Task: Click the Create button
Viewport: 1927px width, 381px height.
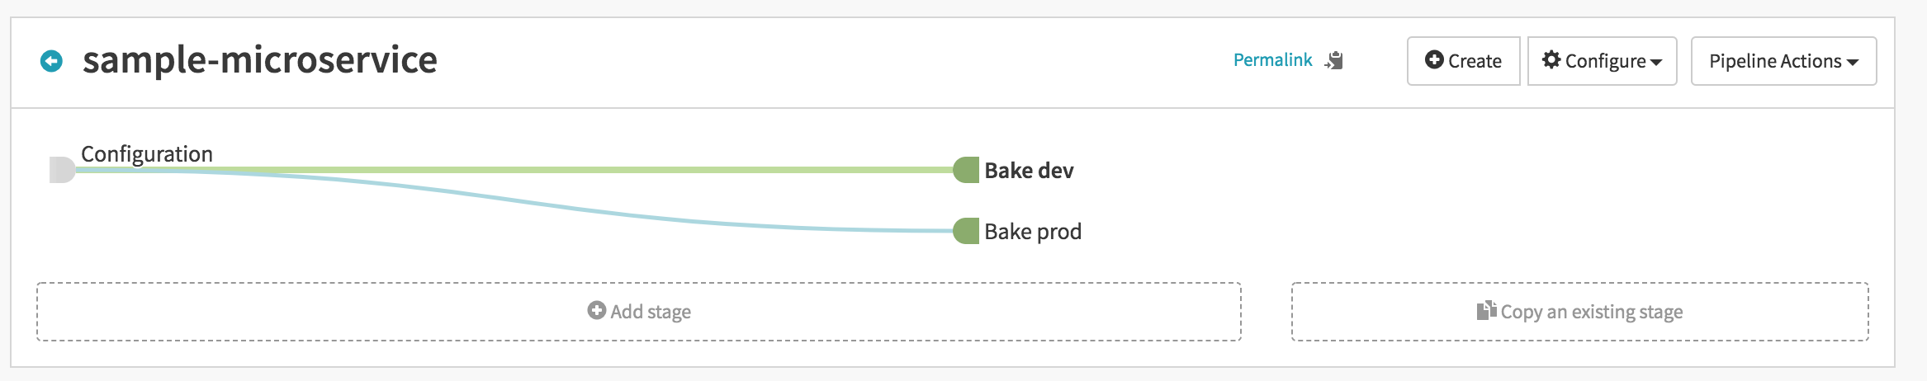Action: 1463,61
